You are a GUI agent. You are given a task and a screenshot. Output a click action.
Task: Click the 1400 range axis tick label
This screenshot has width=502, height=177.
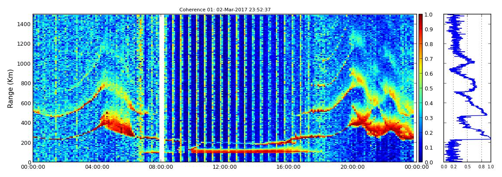point(24,24)
